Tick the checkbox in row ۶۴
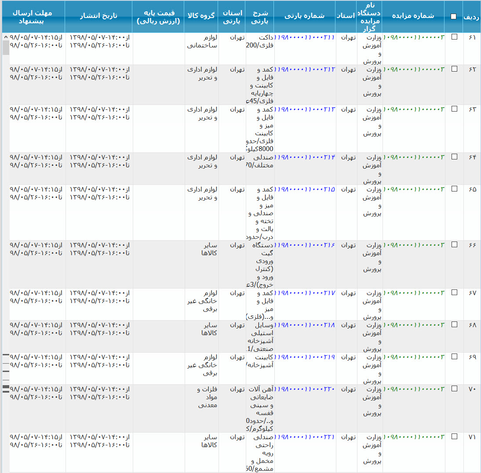Viewport: 481px width, 473px height. tap(454, 157)
